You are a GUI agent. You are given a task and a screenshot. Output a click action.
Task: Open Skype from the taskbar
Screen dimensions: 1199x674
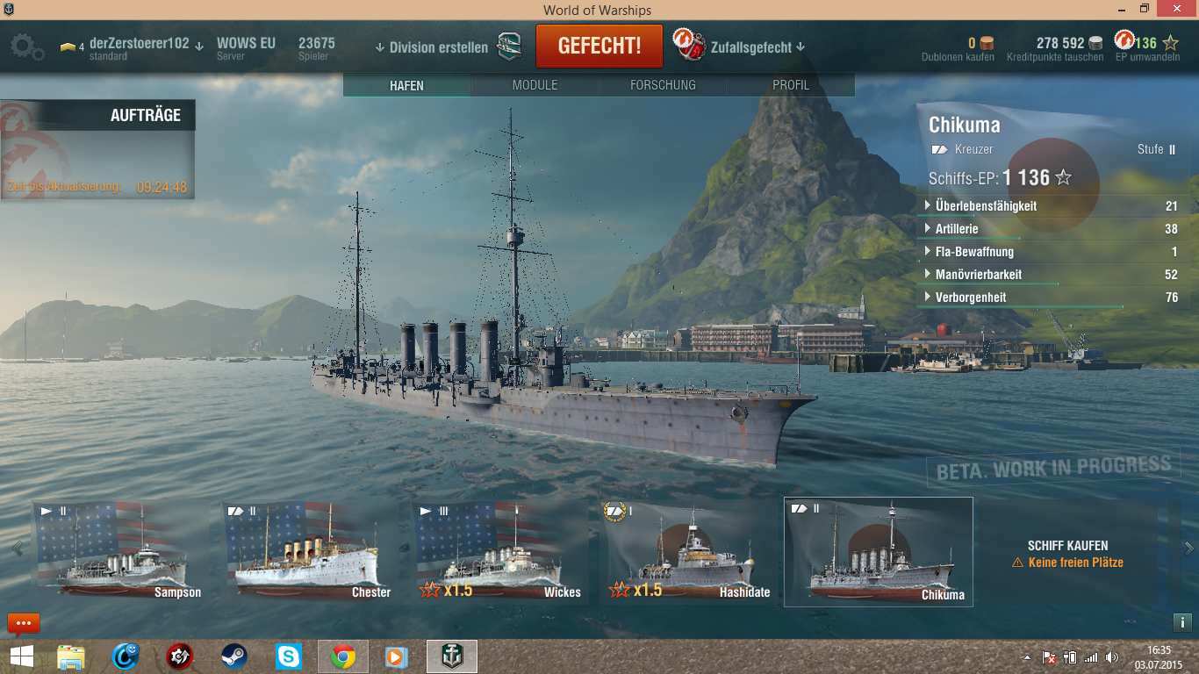[288, 656]
